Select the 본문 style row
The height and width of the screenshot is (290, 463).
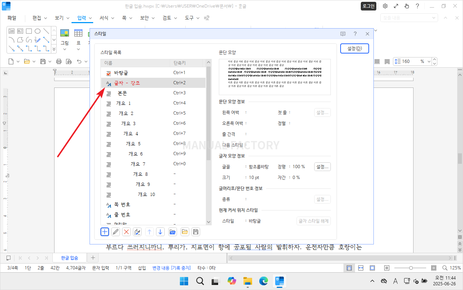point(153,93)
